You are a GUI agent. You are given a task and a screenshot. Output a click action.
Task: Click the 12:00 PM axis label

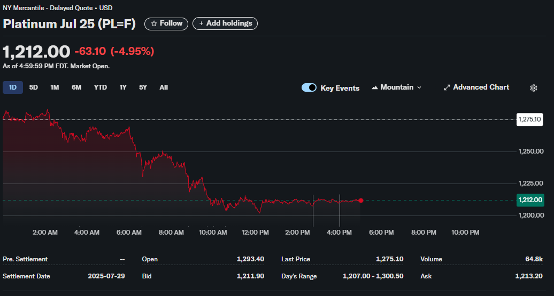255,233
